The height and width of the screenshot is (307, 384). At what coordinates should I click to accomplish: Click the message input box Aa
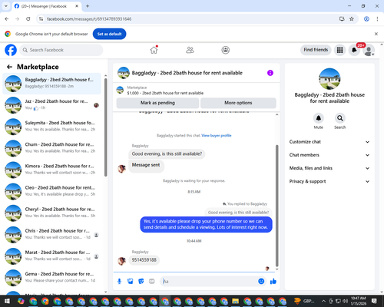209,282
